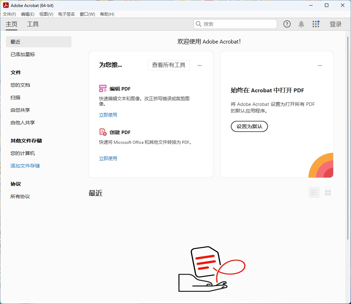The image size is (351, 304).
Task: Switch to the 工具 tab
Action: [32, 24]
